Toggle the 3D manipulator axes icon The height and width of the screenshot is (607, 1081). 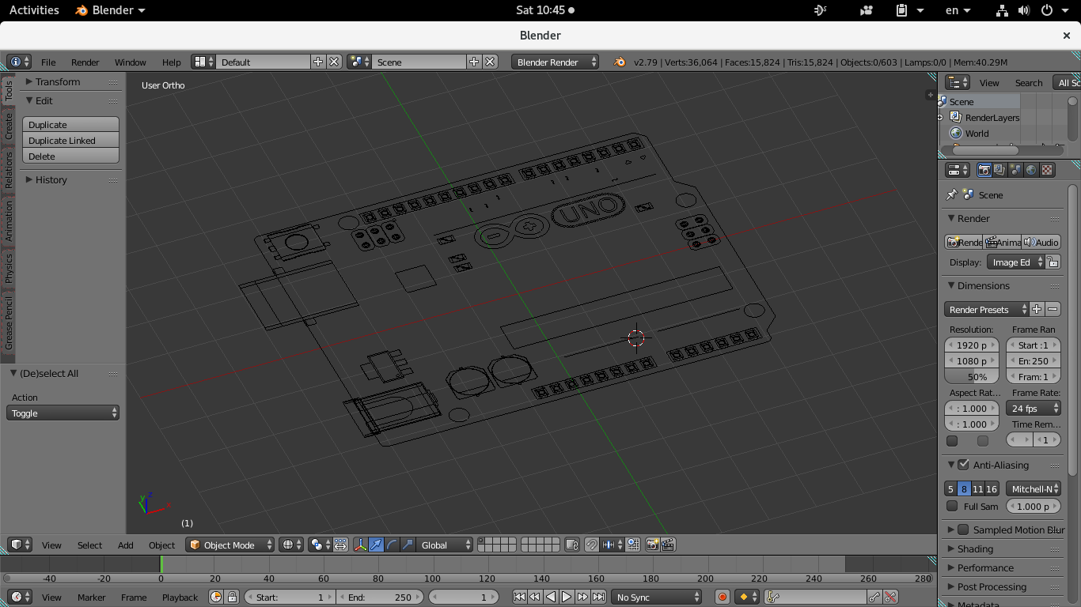361,545
